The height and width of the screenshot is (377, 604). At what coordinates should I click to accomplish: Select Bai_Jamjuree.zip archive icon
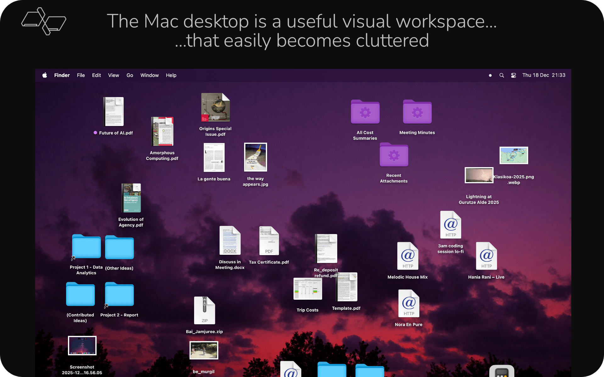pos(204,310)
